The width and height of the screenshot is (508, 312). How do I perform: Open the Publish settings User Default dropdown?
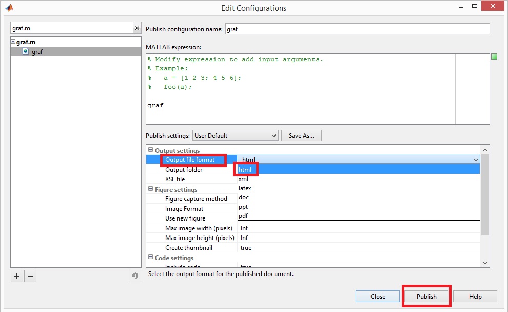tap(236, 135)
